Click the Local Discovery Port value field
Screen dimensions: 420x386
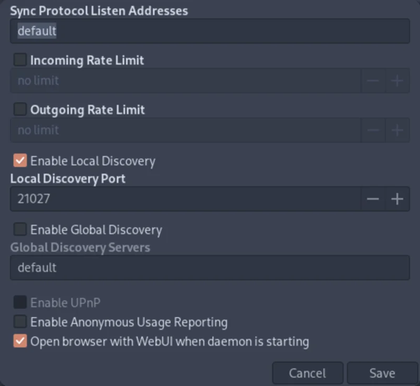tap(186, 199)
